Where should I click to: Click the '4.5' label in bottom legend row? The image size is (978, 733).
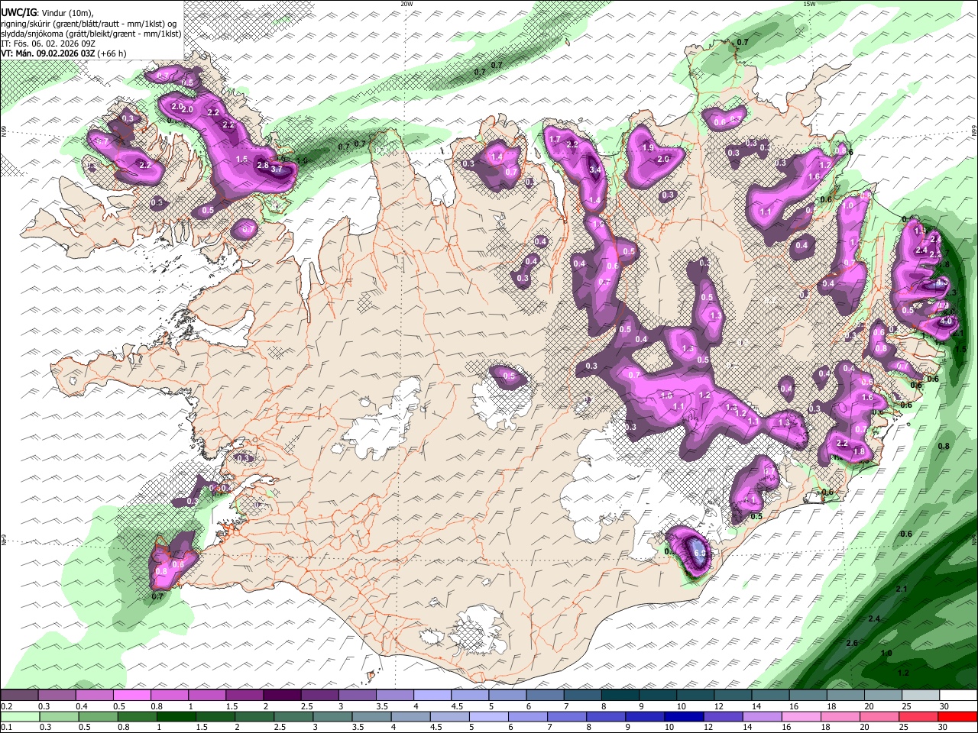tap(436, 727)
